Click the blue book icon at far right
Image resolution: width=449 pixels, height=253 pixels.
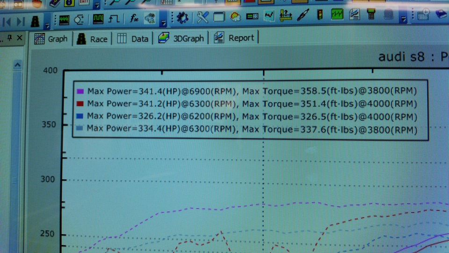[x=442, y=14]
